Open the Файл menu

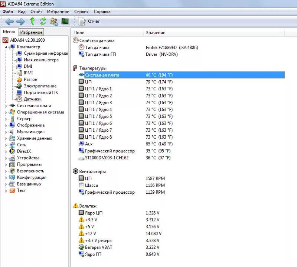coord(8,12)
